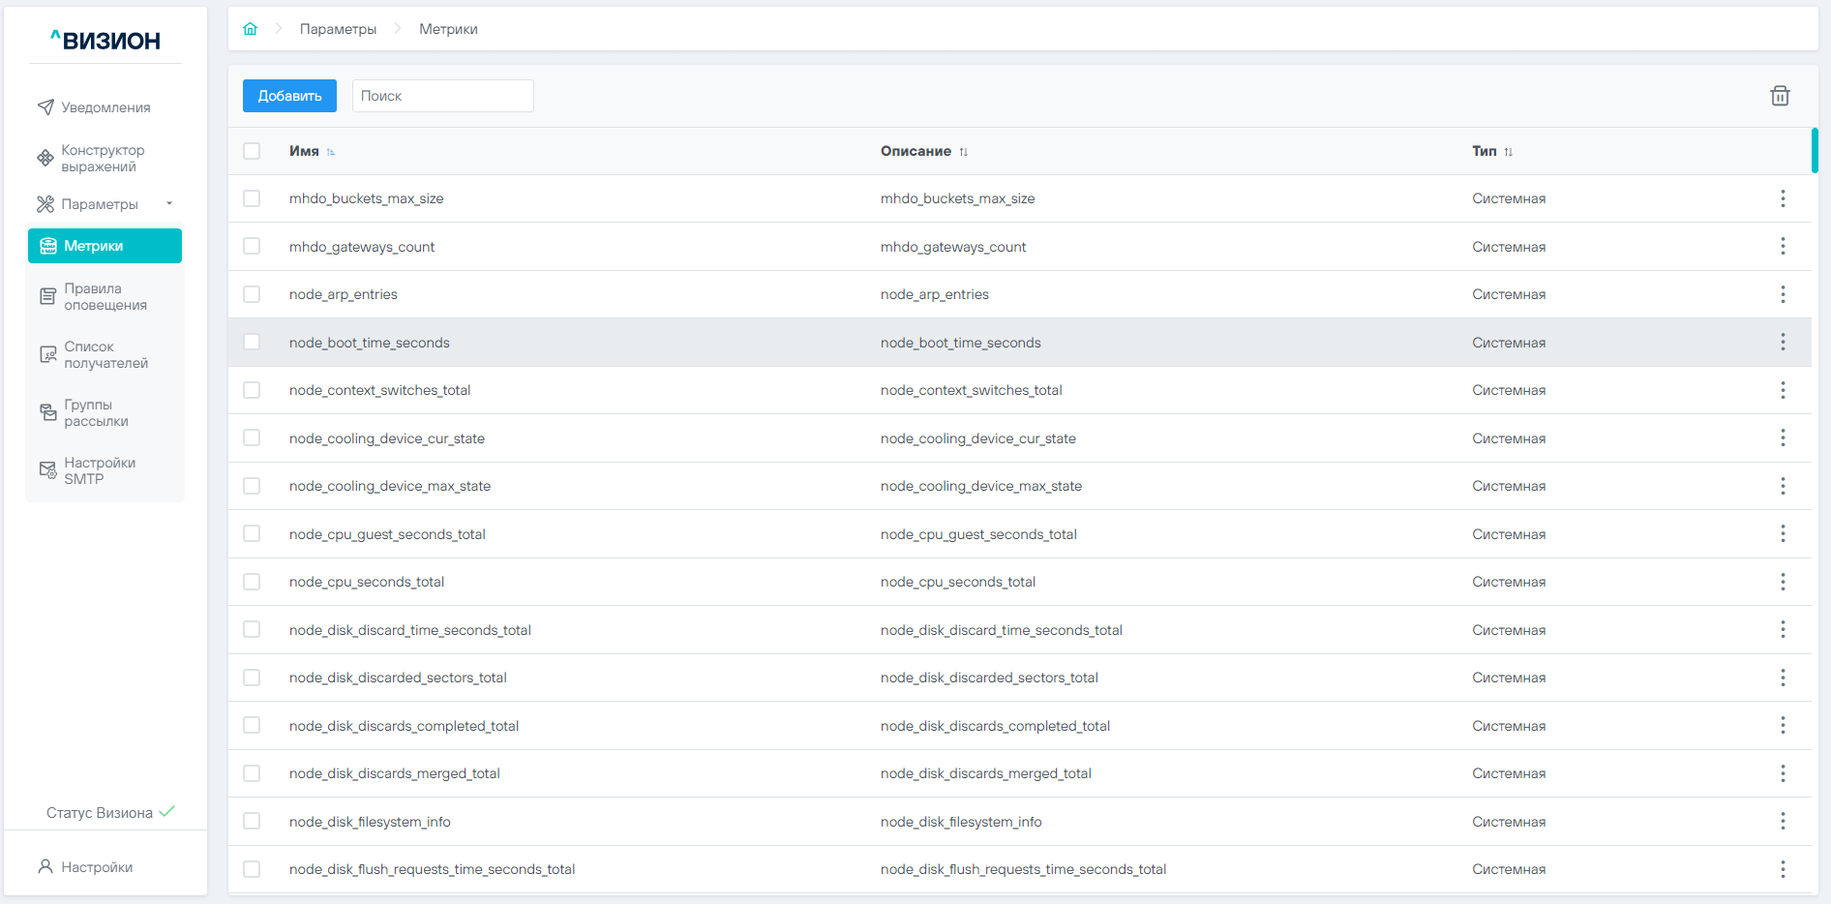Image resolution: width=1831 pixels, height=904 pixels.
Task: Click the vertical table scrollbar thumb
Action: 1815,151
